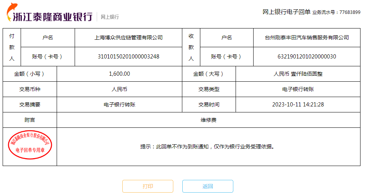Click the 返回 back button

[x=208, y=186]
